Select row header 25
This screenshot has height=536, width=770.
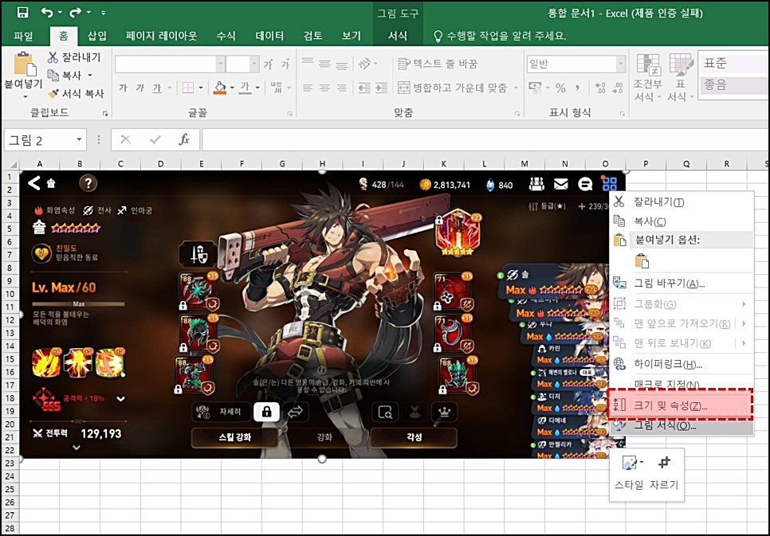pyautogui.click(x=10, y=489)
